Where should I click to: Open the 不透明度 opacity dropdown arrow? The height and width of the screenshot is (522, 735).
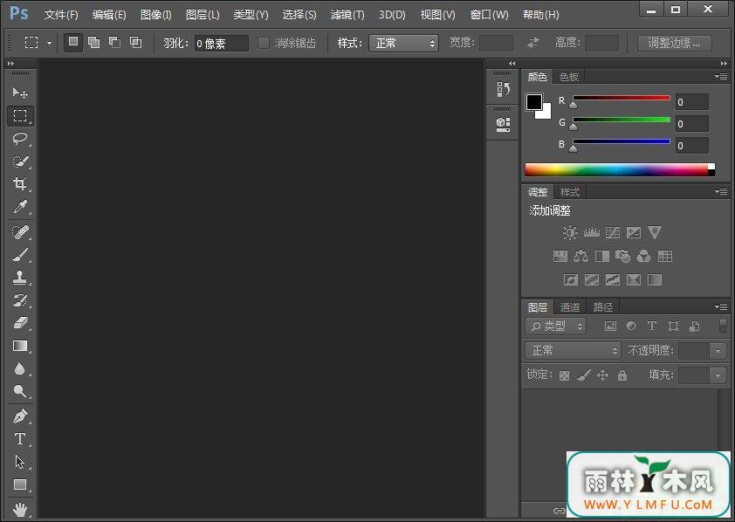(x=718, y=351)
